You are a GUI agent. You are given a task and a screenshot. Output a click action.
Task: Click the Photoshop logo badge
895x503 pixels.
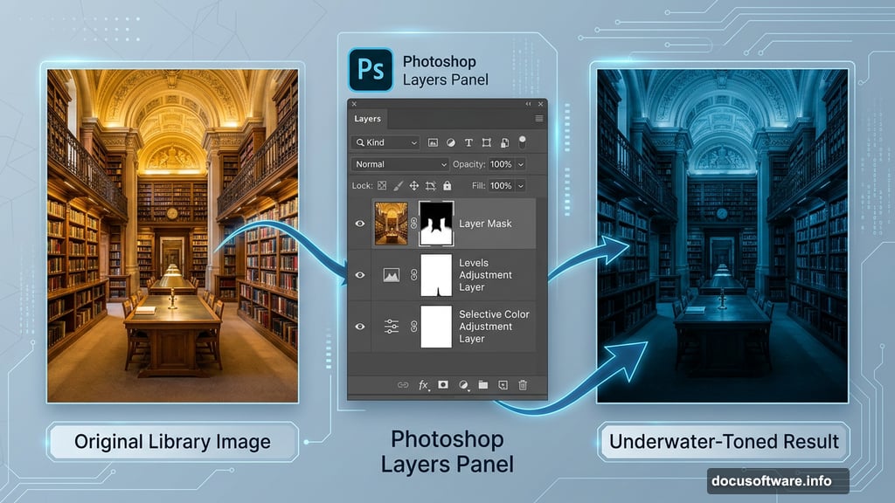(x=370, y=68)
